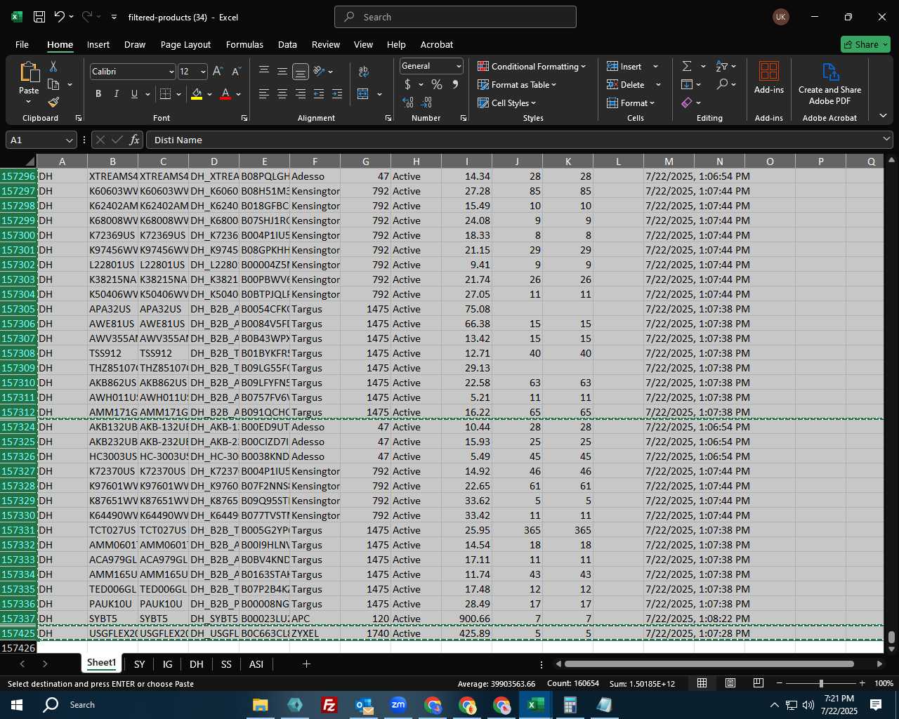The width and height of the screenshot is (899, 719).
Task: Click the Fill Color bucket swatch
Action: coord(197,94)
